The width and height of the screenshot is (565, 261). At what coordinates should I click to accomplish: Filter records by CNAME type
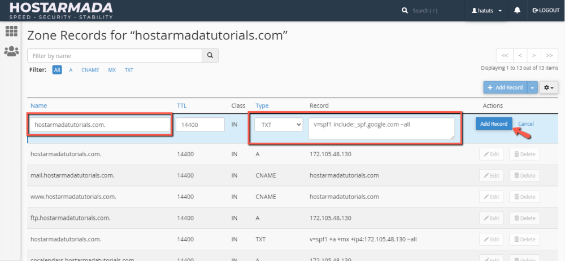90,70
